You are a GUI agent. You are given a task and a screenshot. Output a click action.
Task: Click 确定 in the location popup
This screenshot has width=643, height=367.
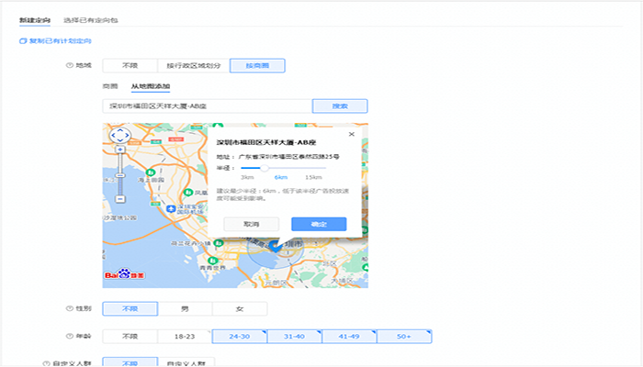tap(318, 224)
